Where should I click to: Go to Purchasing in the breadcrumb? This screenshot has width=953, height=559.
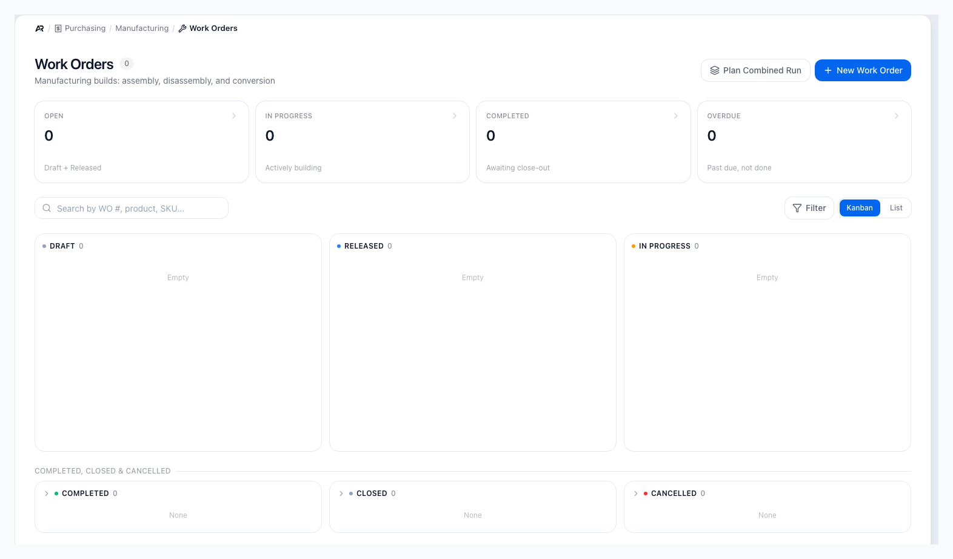(85, 28)
